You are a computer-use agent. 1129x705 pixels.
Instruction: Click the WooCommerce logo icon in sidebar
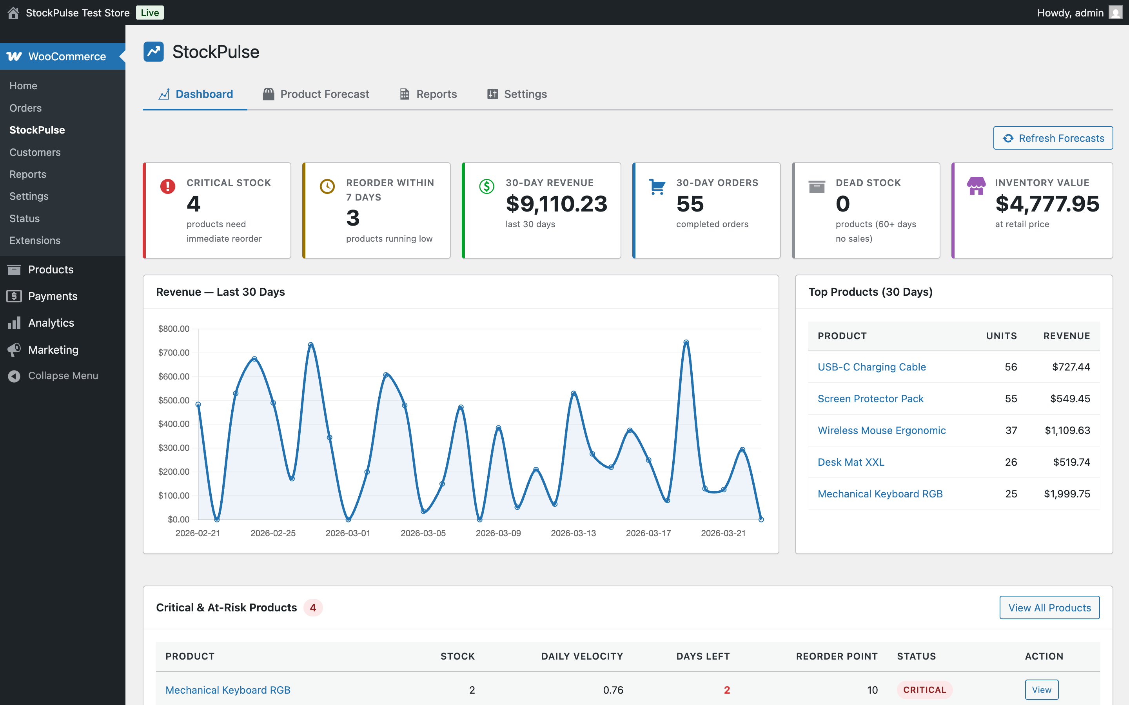pos(14,56)
